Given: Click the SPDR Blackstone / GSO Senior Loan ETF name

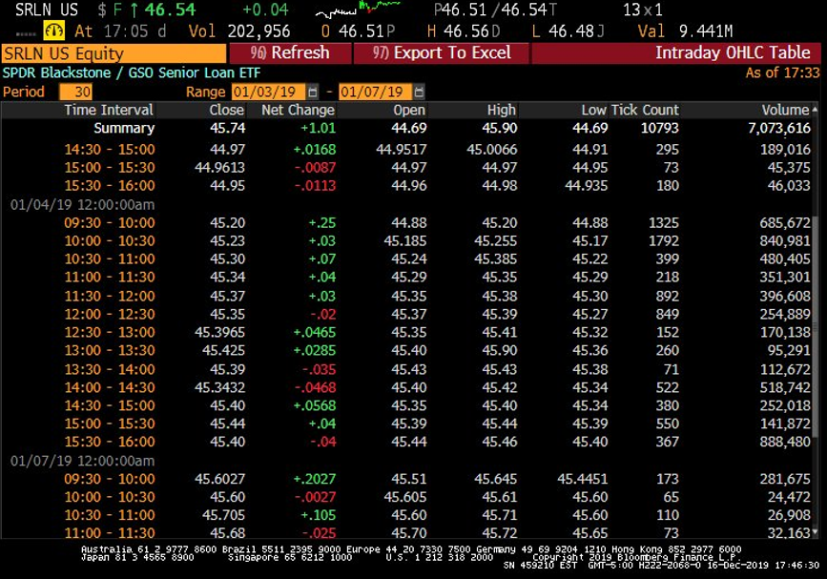Looking at the screenshot, I should coord(132,72).
